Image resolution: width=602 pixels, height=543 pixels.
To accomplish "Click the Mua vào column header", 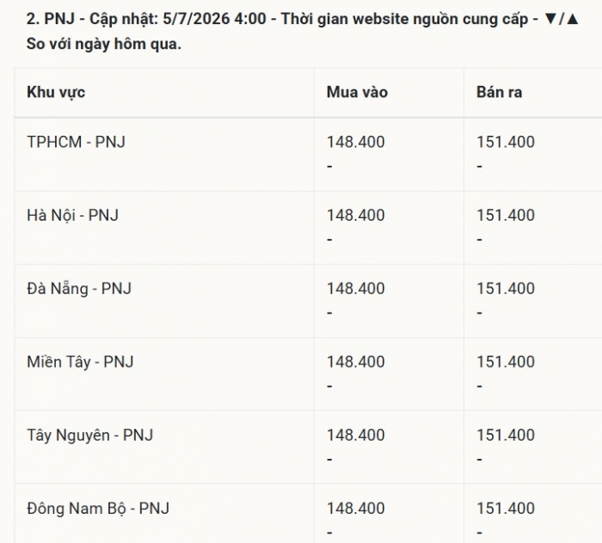I will pos(357,93).
